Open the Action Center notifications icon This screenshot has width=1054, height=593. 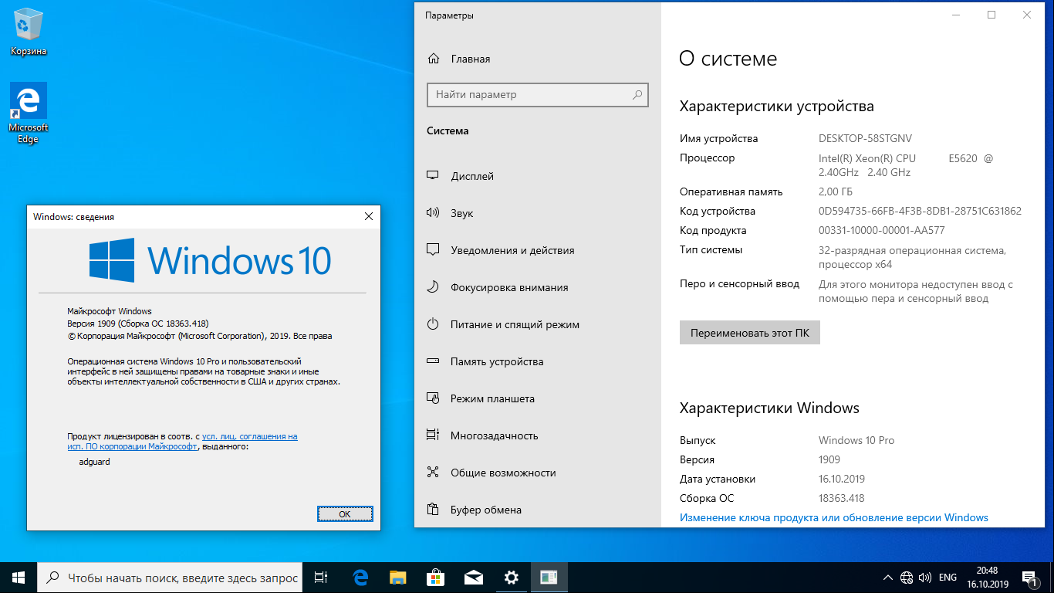point(1029,577)
